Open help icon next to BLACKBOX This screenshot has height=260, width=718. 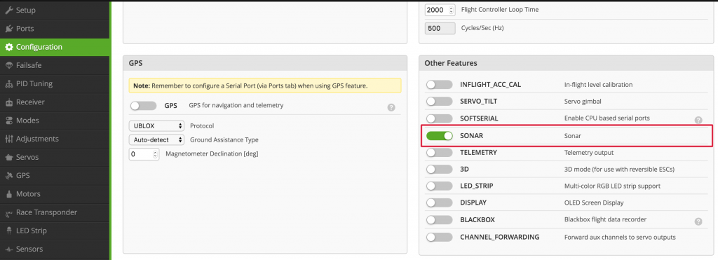pyautogui.click(x=698, y=221)
